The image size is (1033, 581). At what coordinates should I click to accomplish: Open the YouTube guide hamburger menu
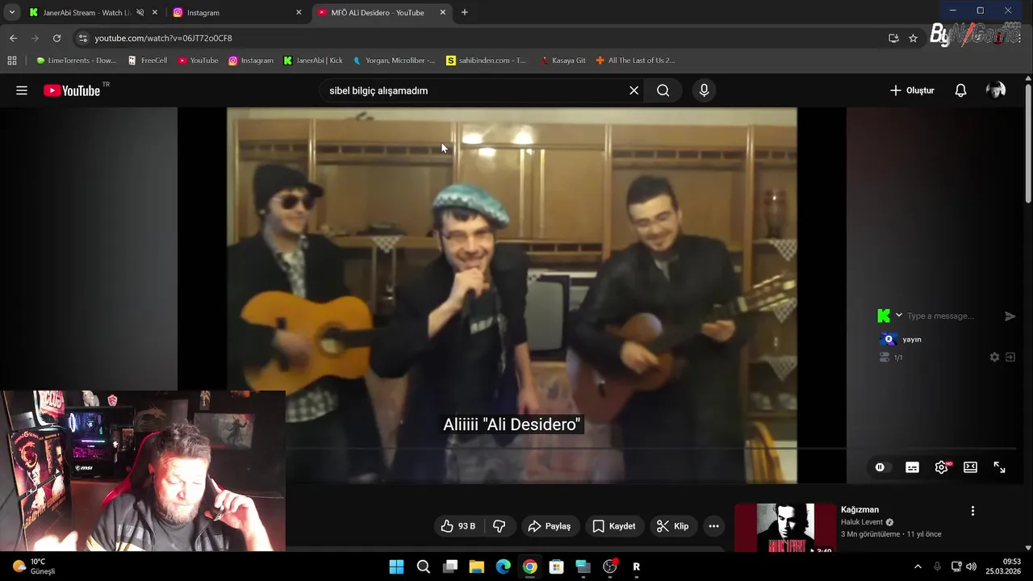point(22,90)
